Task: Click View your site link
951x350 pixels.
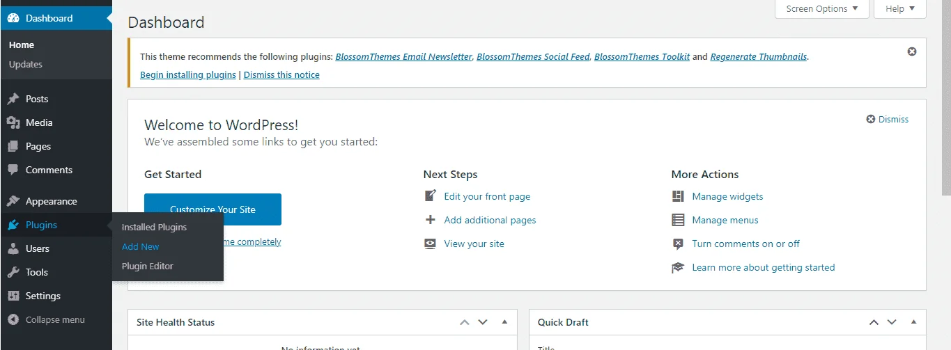Action: point(474,244)
